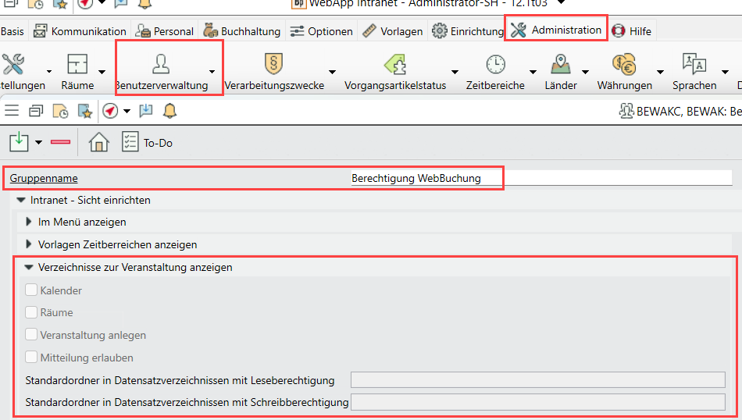Screen dimensions: 742x420
Task: Enable the Kalender checkbox
Action: click(31, 290)
